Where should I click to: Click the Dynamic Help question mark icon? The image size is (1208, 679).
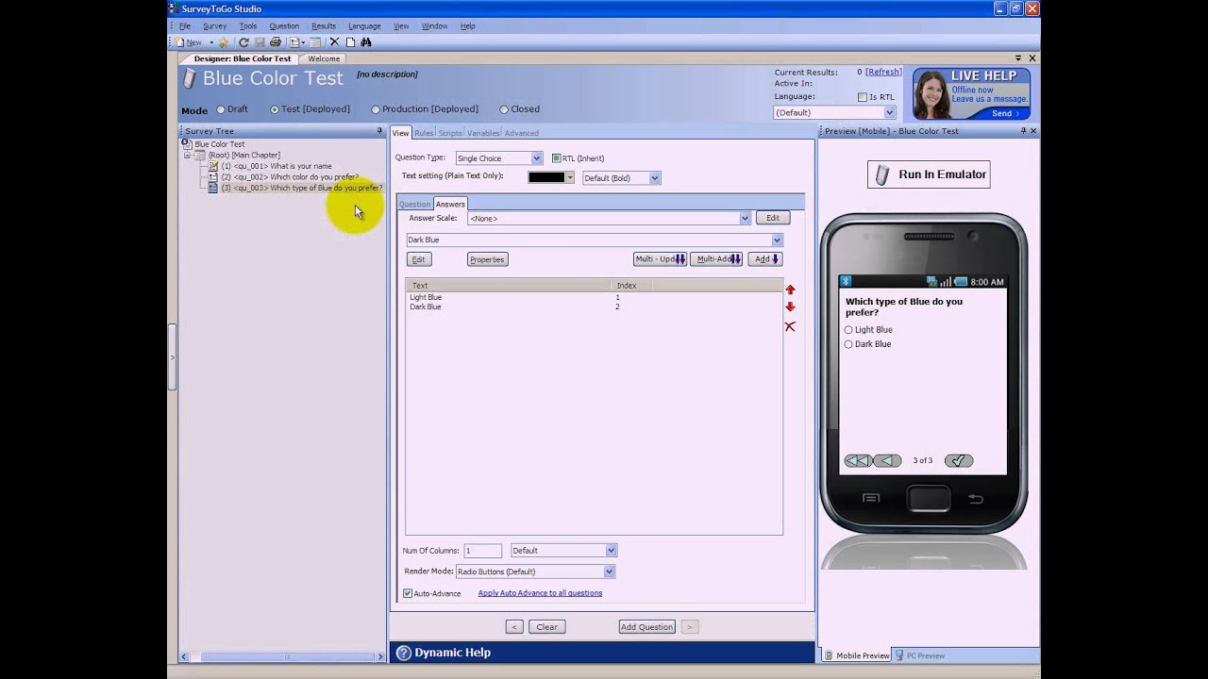(x=403, y=653)
